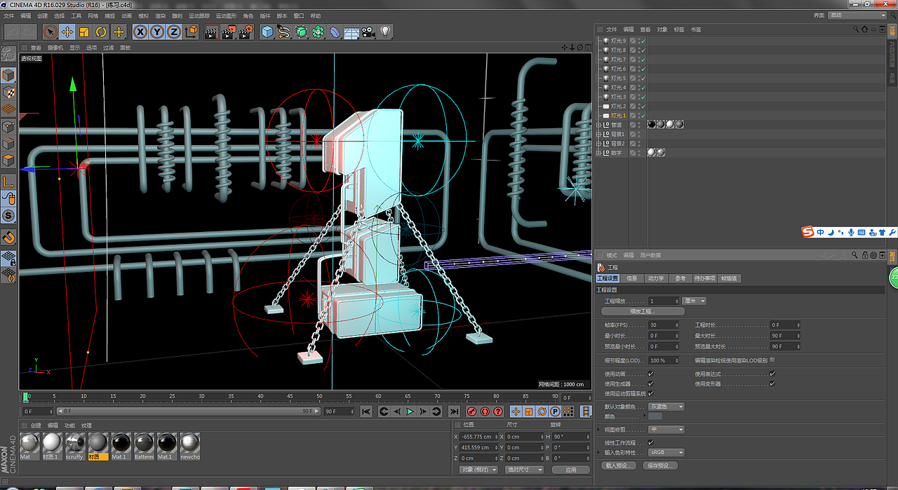Select the Live Selection tool
This screenshot has width=898, height=490.
coord(50,32)
